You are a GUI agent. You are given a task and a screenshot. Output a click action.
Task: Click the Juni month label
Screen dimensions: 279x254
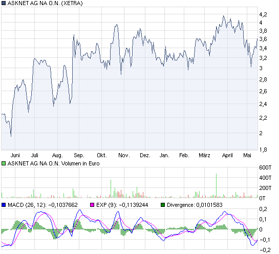pos(15,155)
